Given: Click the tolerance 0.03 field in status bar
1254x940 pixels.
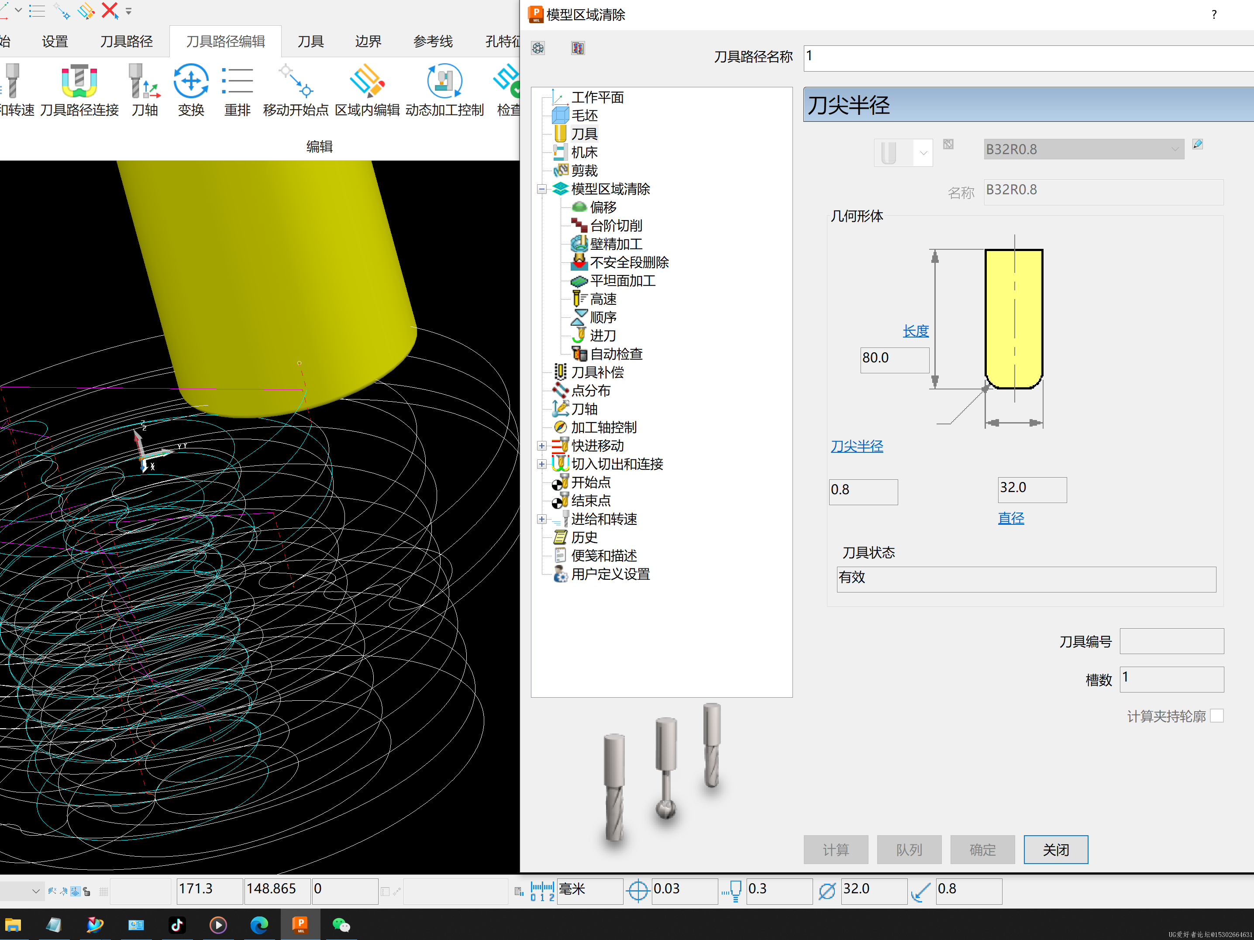Looking at the screenshot, I should [684, 891].
